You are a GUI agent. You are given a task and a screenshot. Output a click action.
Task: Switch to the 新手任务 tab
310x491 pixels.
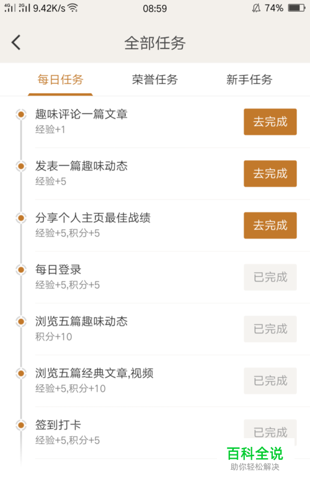(x=249, y=80)
